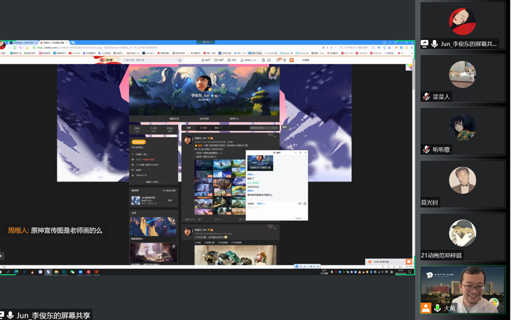Open the third profile tab under banner
The image size is (511, 320).
tap(234, 119)
